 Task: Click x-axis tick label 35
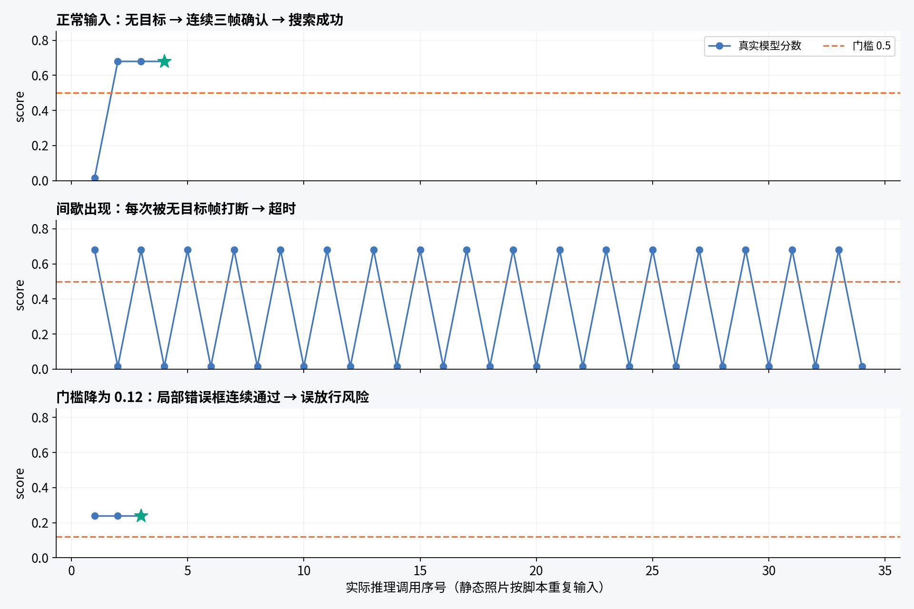[x=885, y=570]
